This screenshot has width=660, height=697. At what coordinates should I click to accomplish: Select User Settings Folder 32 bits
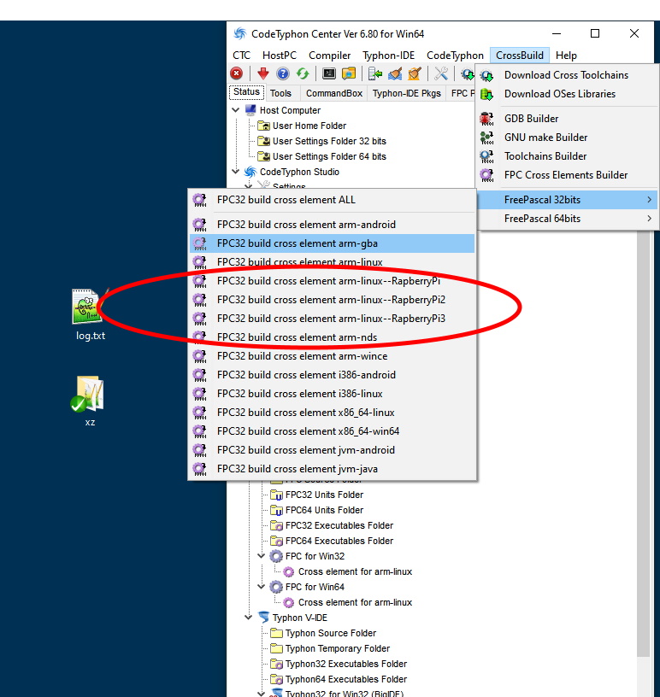[329, 141]
